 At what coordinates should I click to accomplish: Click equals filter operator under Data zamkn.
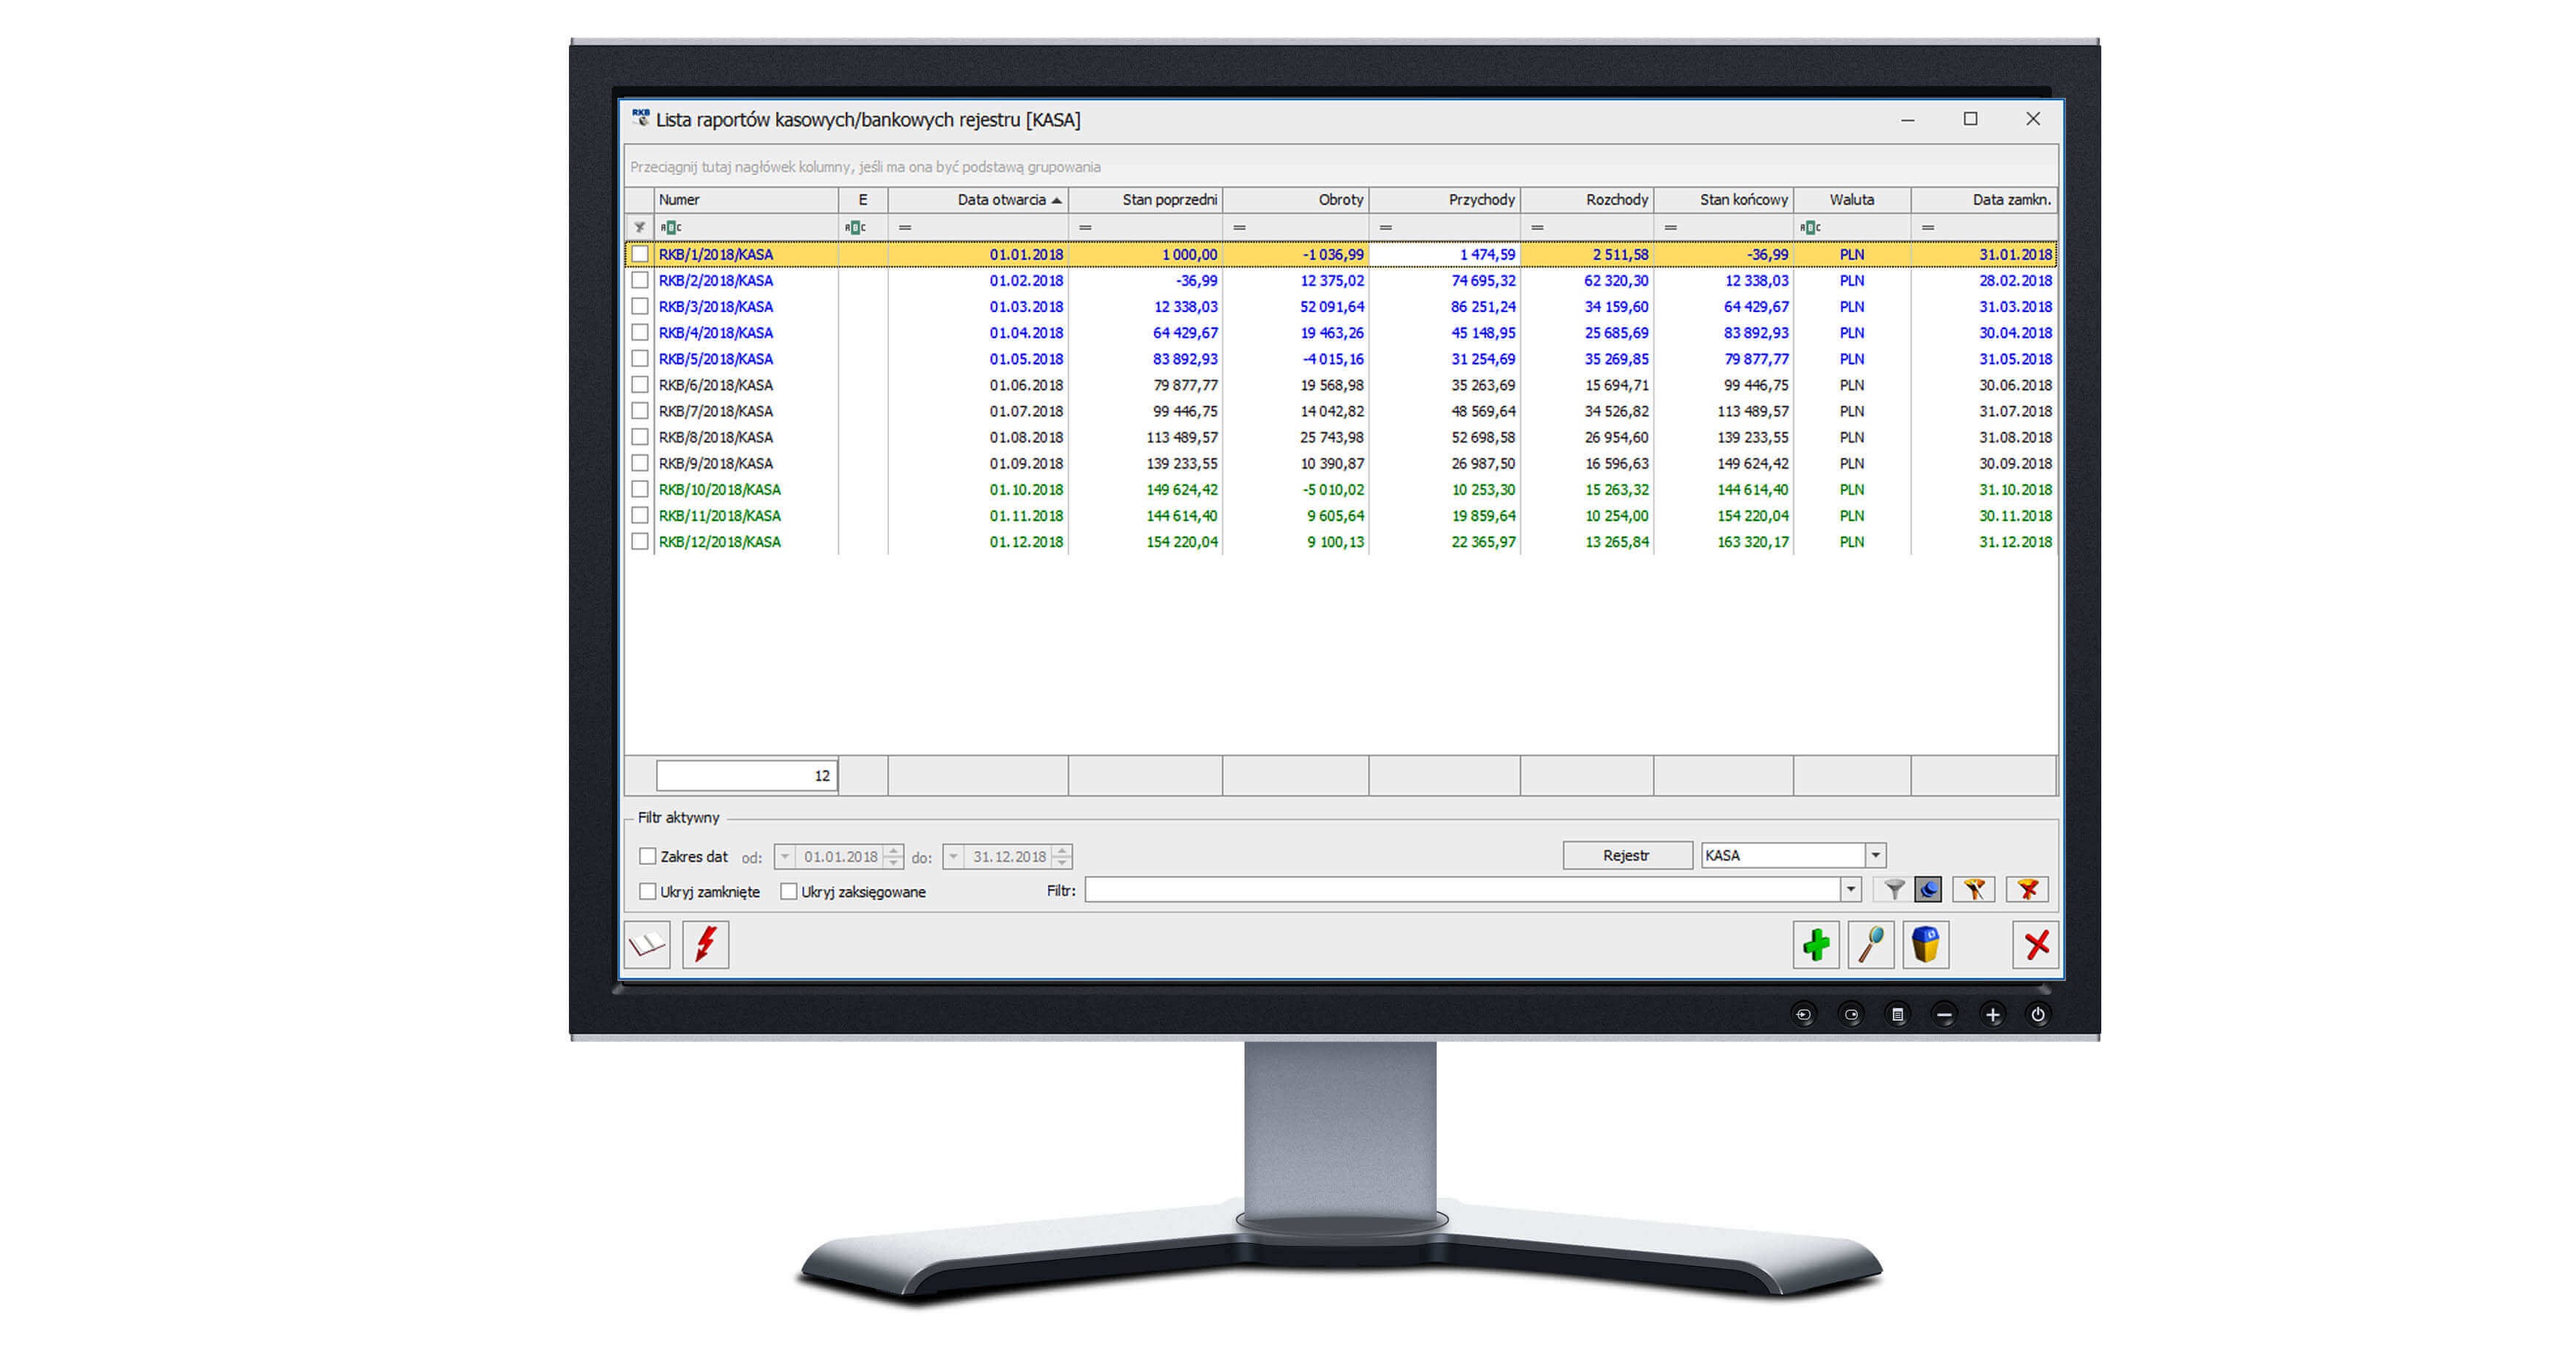click(x=1928, y=228)
